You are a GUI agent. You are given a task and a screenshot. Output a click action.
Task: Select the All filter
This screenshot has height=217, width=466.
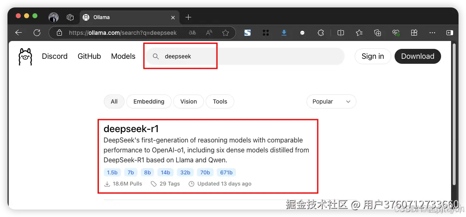tap(114, 101)
